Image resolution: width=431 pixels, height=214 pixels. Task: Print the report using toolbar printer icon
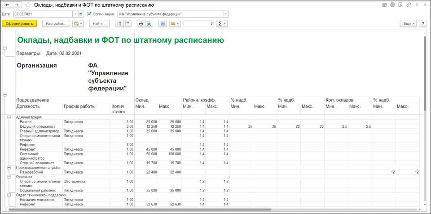click(x=141, y=24)
